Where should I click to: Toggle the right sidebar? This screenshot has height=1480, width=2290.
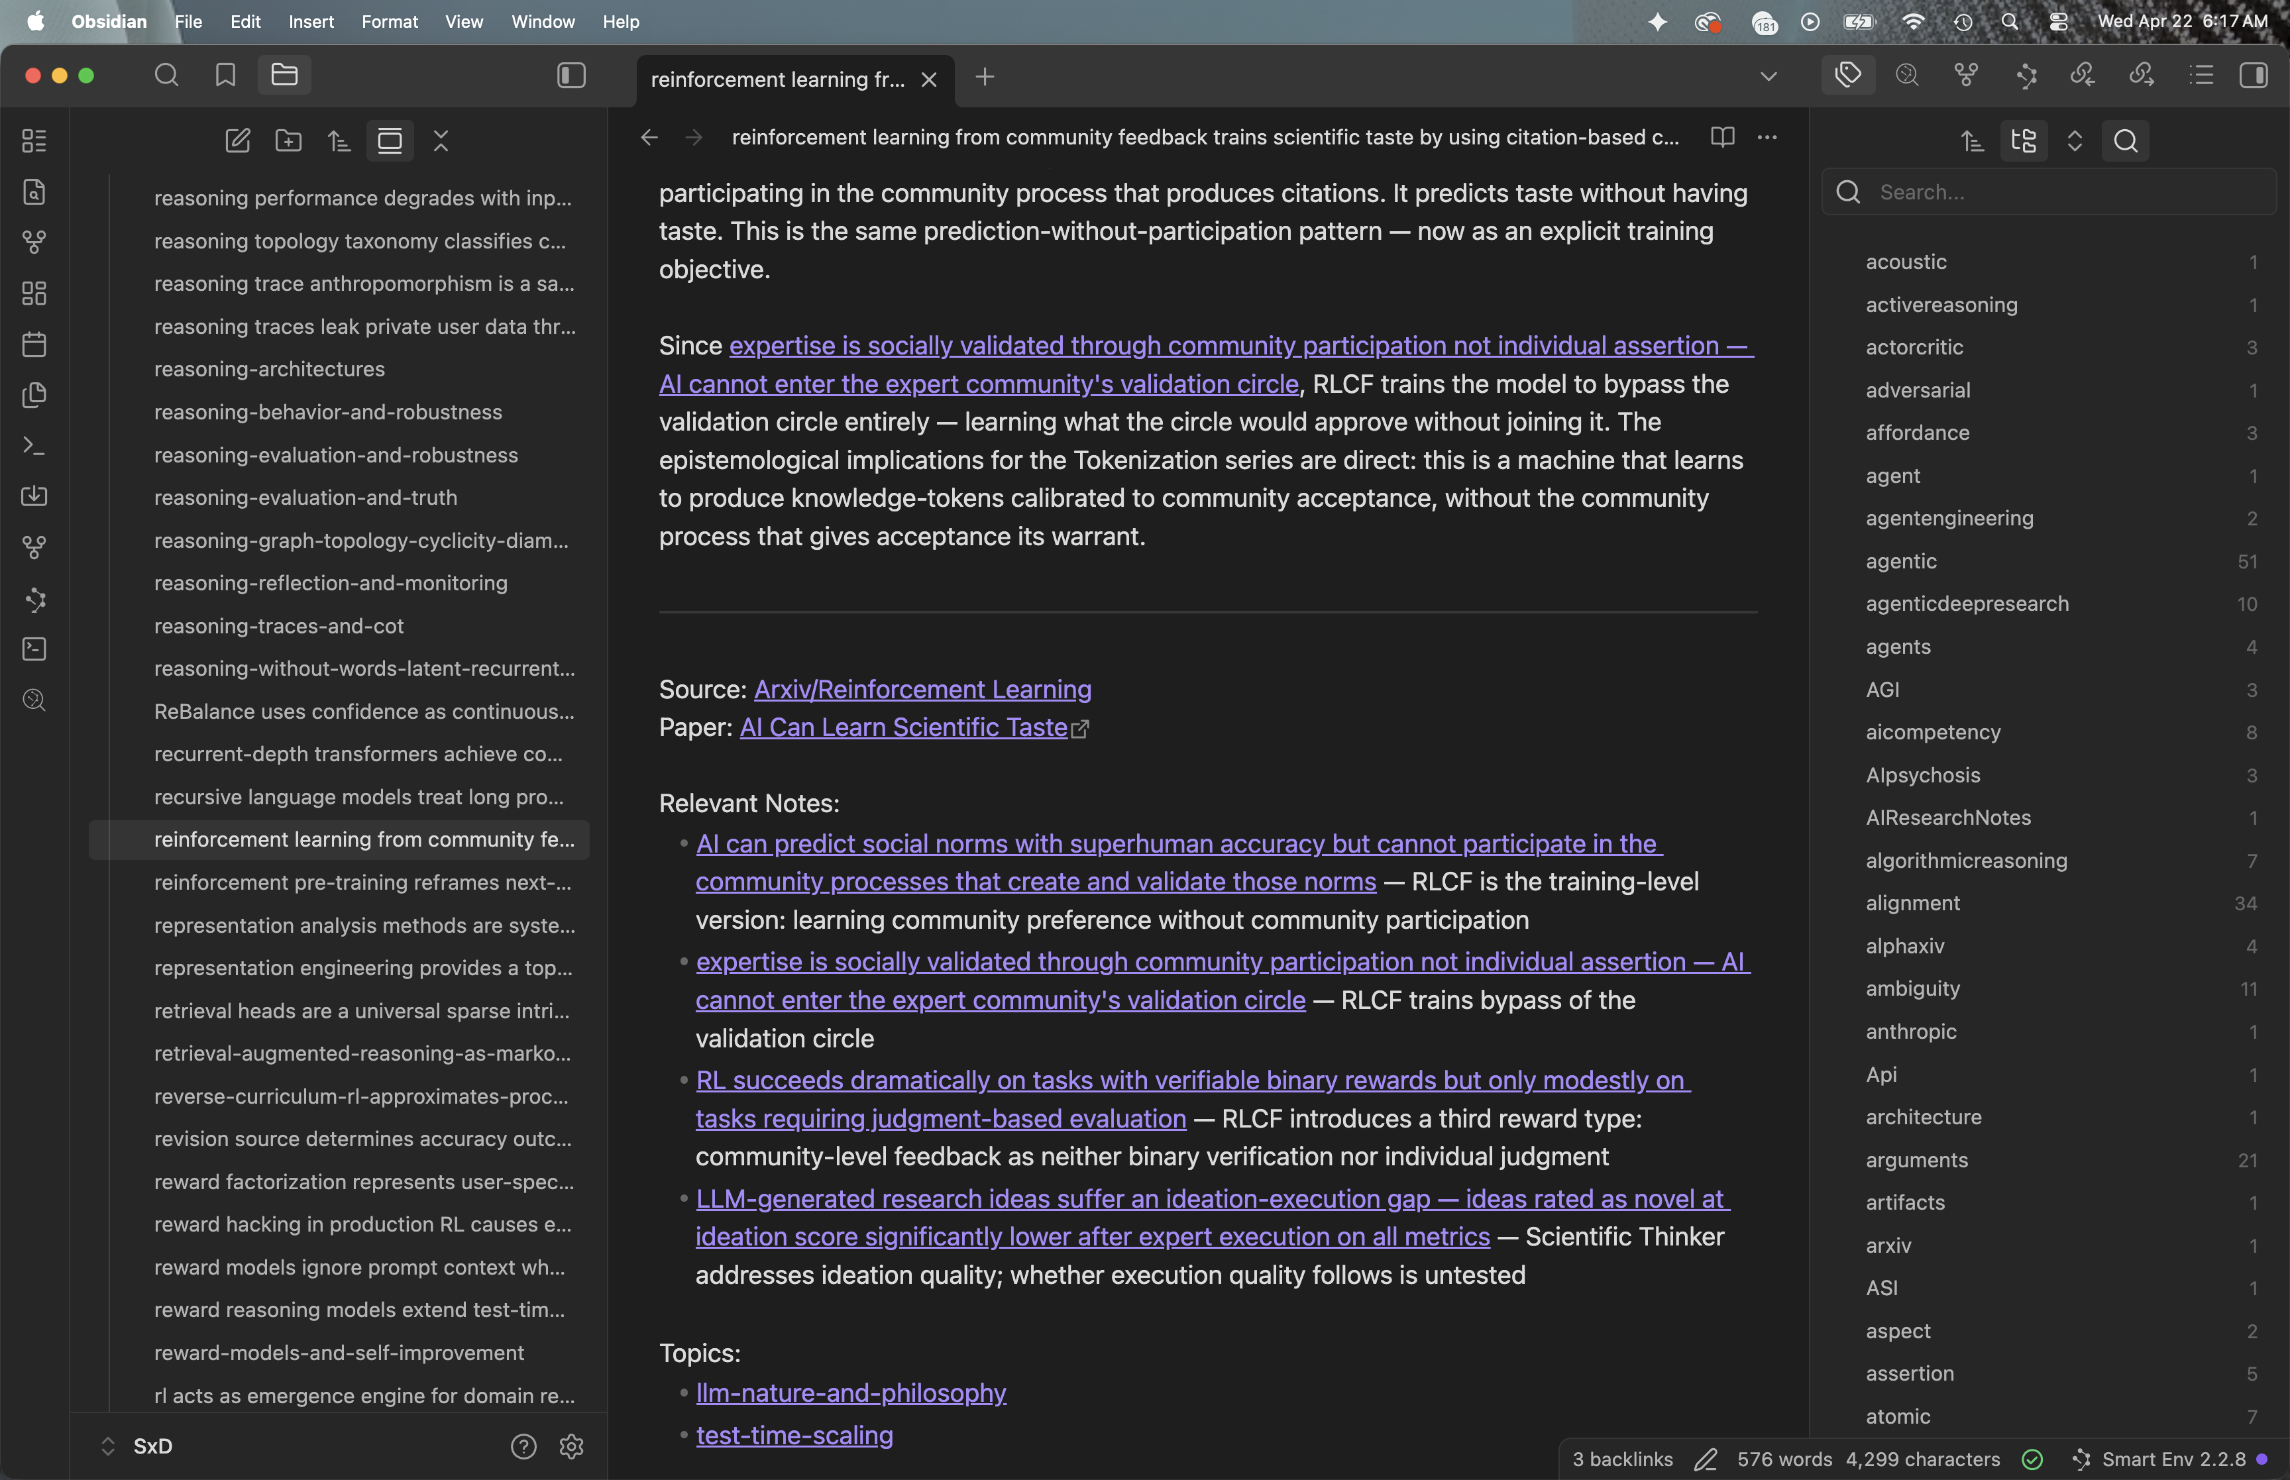2252,75
